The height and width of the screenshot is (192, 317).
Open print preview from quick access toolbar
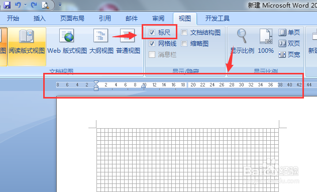tap(45, 5)
